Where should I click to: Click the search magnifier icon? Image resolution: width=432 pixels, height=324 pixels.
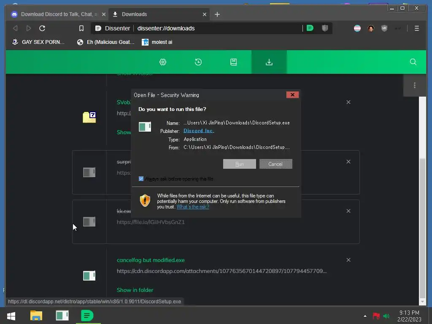pos(413,62)
